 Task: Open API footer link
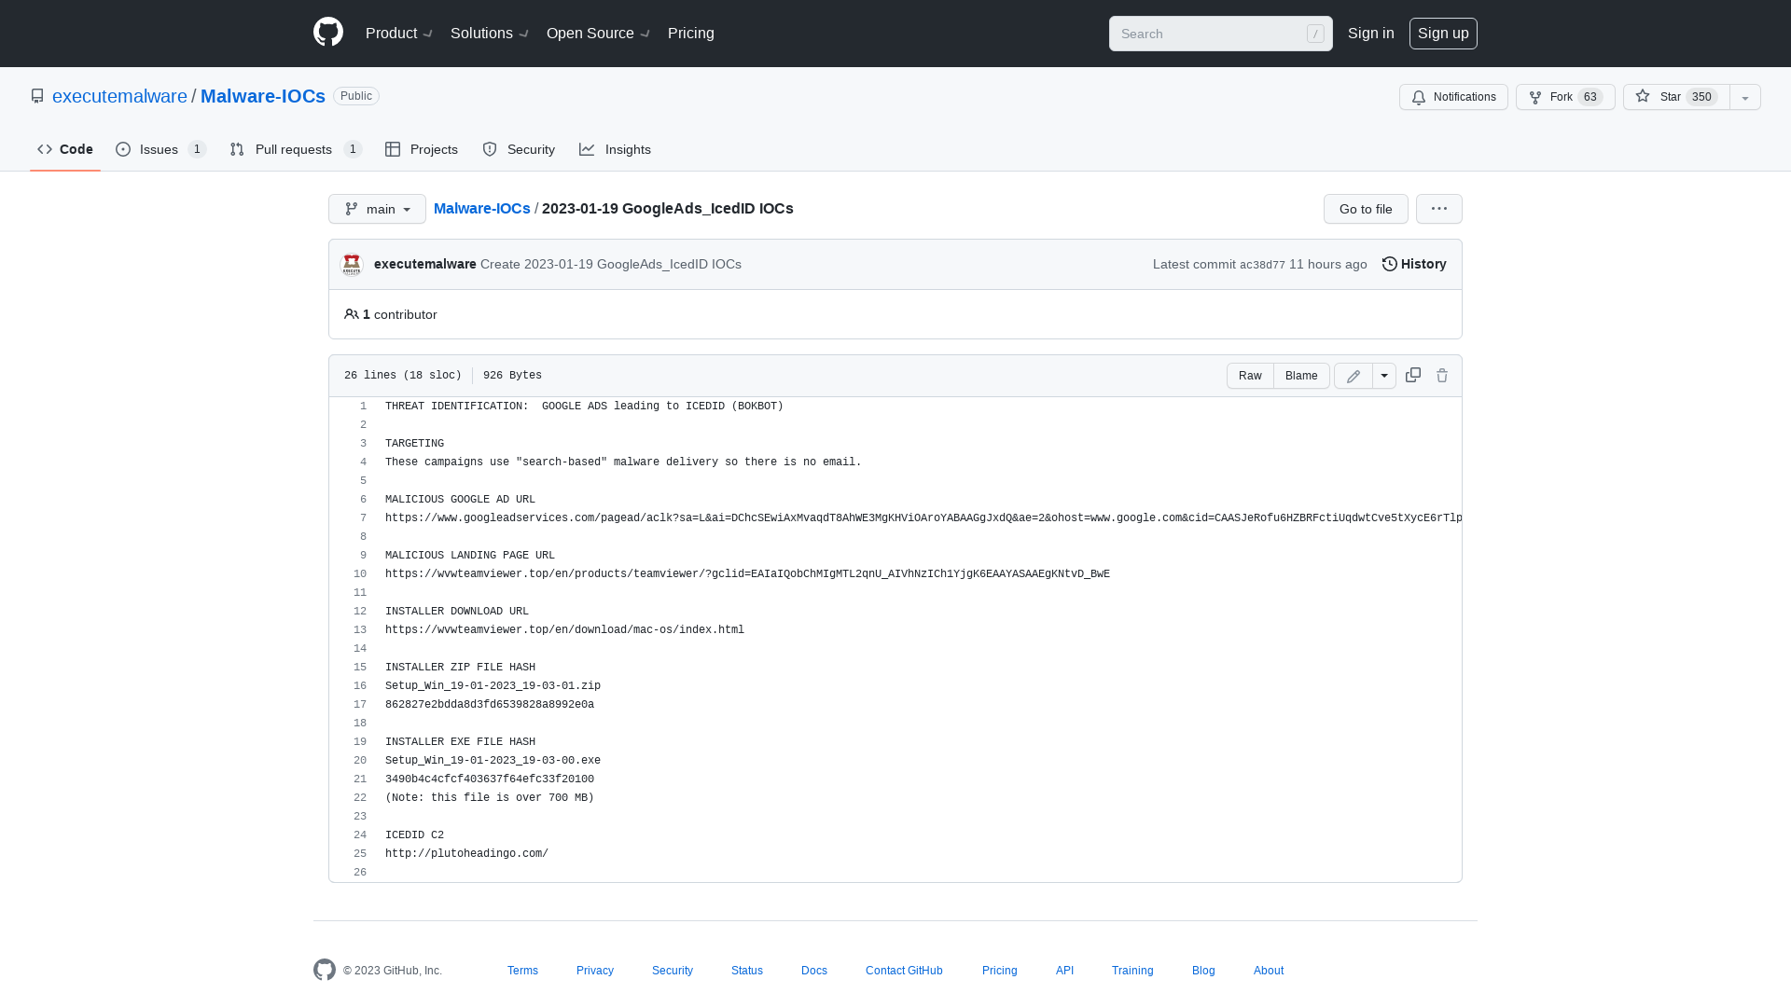pyautogui.click(x=1064, y=971)
